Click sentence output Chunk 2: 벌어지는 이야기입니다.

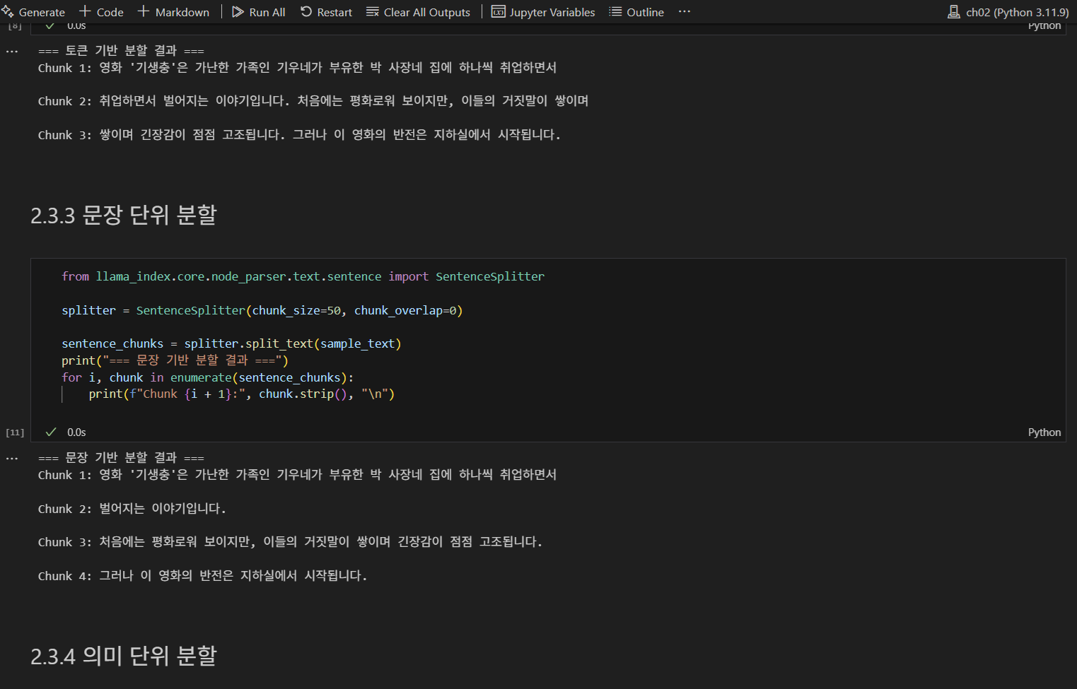click(x=132, y=509)
